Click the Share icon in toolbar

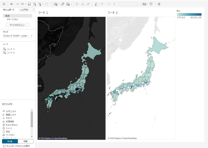159,4
